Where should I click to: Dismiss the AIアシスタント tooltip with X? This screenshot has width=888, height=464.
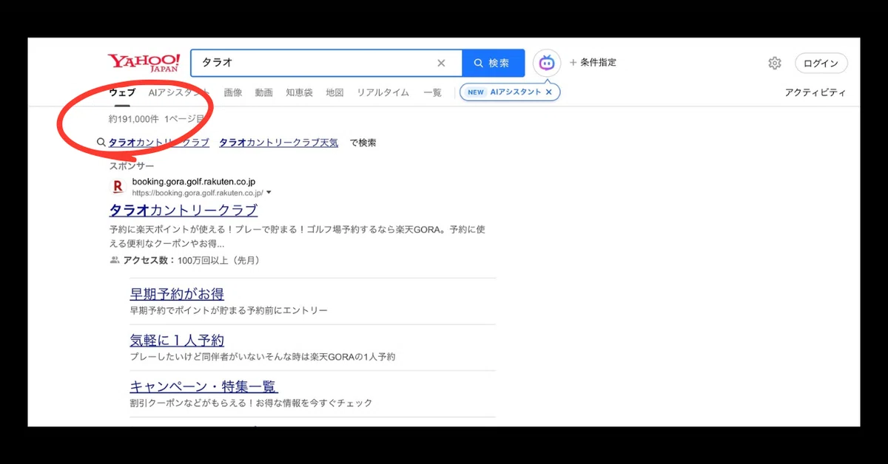(549, 92)
